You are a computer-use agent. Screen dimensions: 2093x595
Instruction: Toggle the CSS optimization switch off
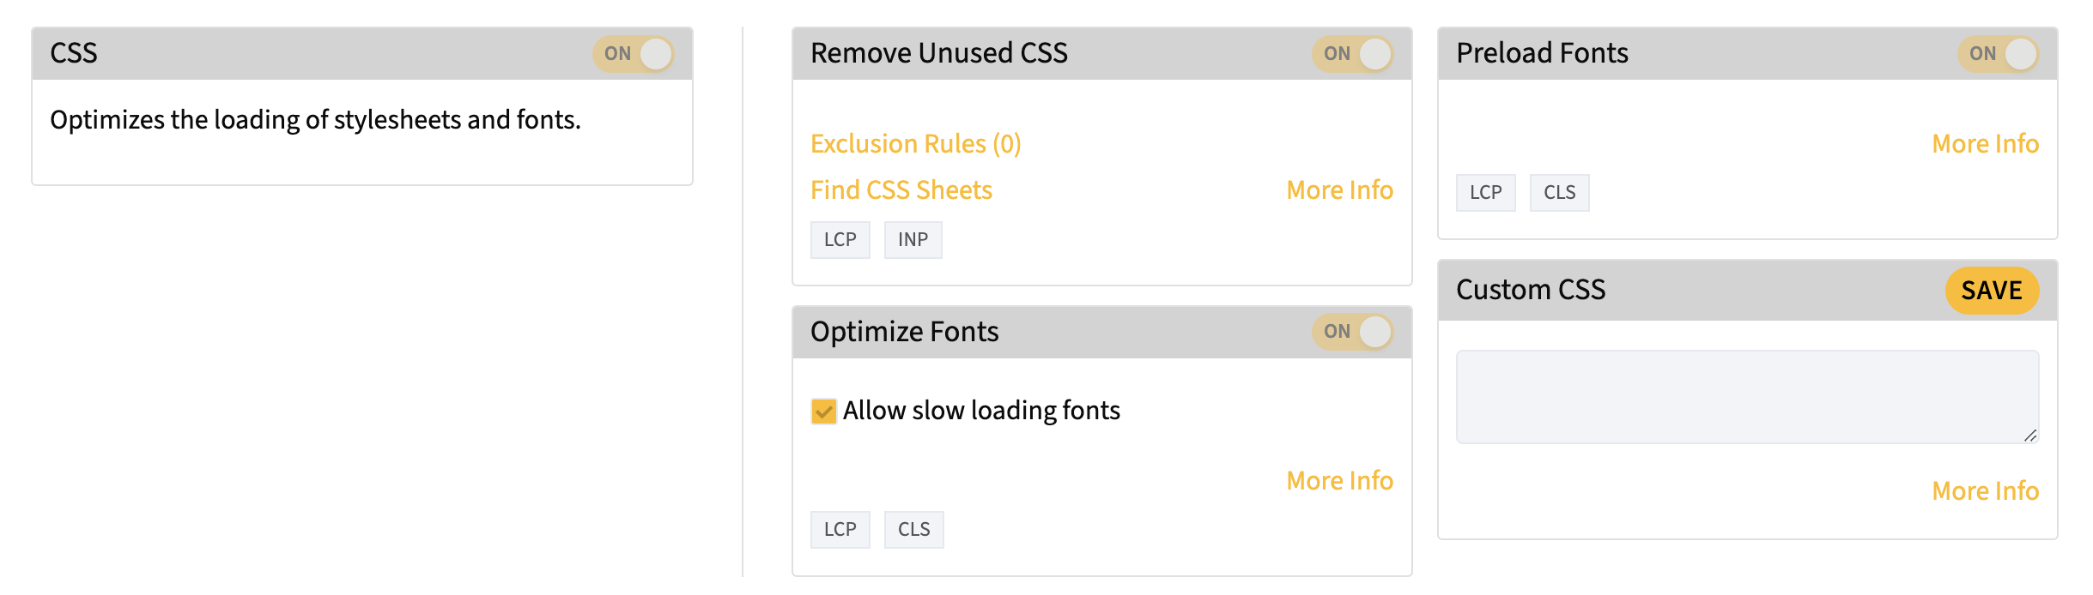[633, 54]
